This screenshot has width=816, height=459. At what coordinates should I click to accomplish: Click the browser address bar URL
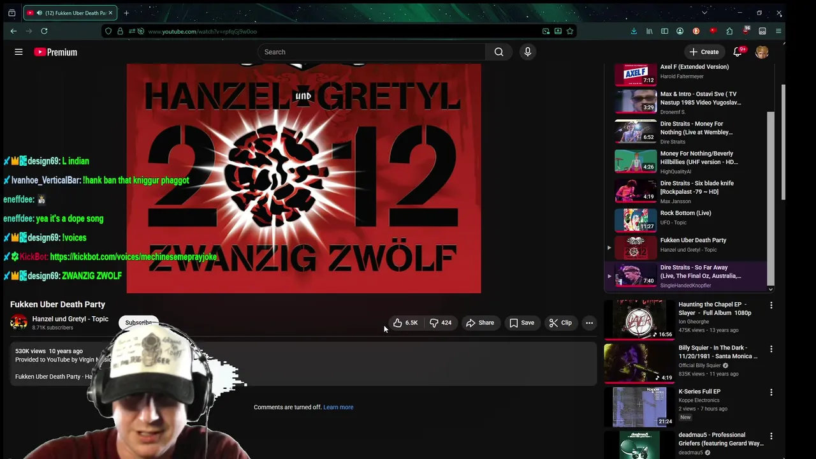[203, 31]
